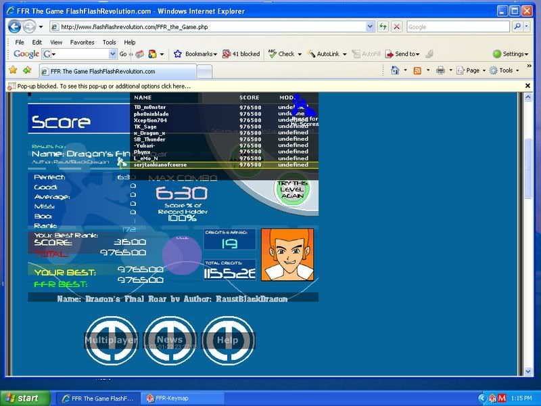Go back with the blue Back arrow
Viewport: 541px width, 406px height.
(14, 26)
